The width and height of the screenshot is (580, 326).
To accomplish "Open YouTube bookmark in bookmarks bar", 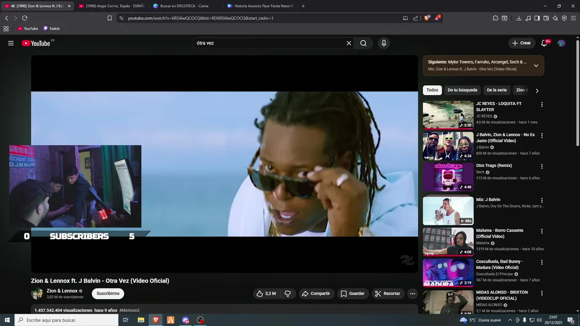I will 28,29.
